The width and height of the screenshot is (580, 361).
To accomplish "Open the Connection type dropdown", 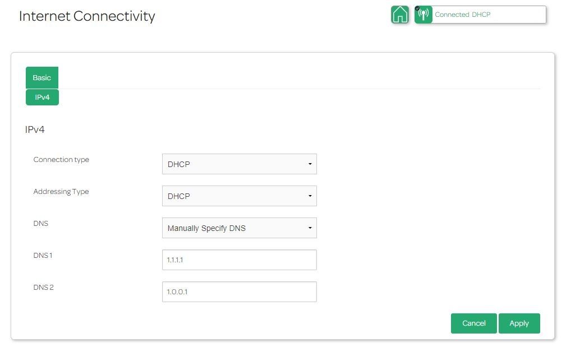I will click(x=239, y=164).
